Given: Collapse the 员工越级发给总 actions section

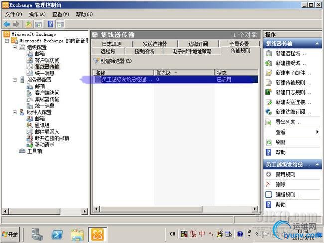Looking at the screenshot, I should pyautogui.click(x=317, y=165).
